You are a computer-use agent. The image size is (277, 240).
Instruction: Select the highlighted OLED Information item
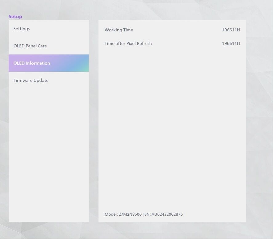(49, 63)
